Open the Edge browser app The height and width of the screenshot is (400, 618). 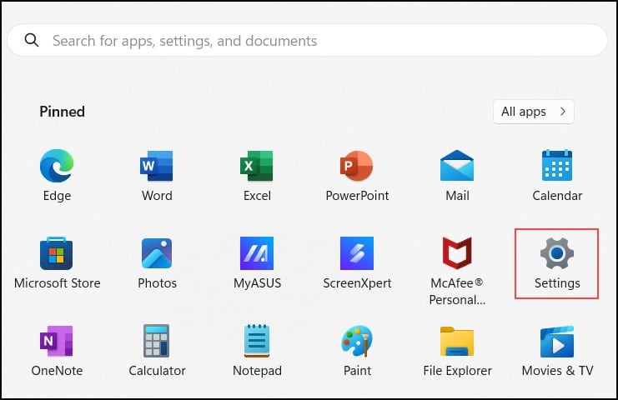pyautogui.click(x=57, y=175)
